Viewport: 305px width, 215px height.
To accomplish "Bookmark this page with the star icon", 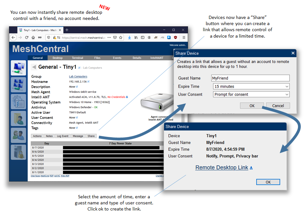I will tap(121, 38).
